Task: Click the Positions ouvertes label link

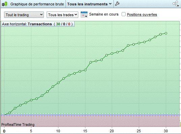Action: coord(142,15)
